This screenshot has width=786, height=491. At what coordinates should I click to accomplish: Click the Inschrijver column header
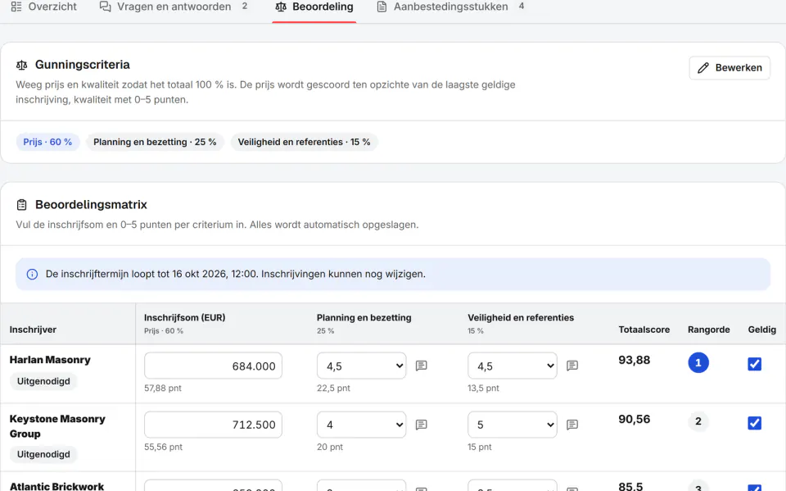tap(33, 330)
